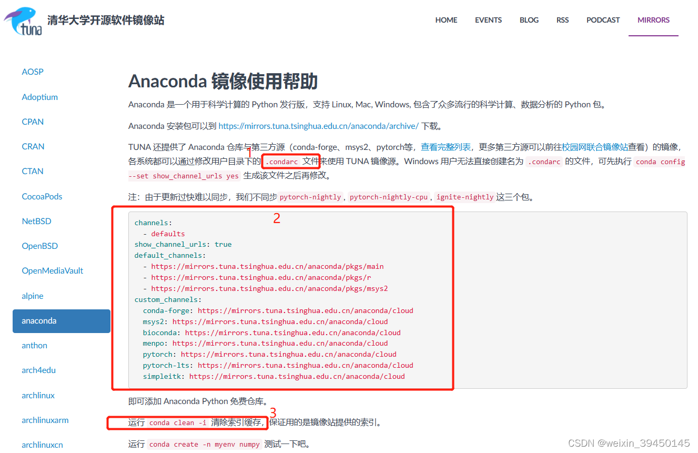Select the MIRRORS navigation tab
This screenshot has width=698, height=453.
point(653,20)
